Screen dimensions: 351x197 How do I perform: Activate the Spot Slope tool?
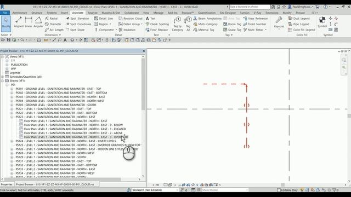[x=75, y=30]
